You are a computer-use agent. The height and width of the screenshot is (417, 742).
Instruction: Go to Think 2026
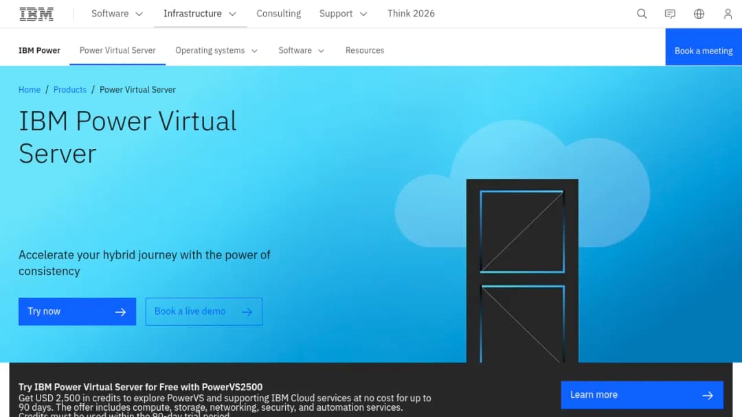click(411, 14)
